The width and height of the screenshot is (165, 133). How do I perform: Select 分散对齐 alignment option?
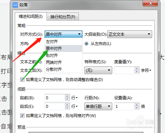[x=63, y=69]
